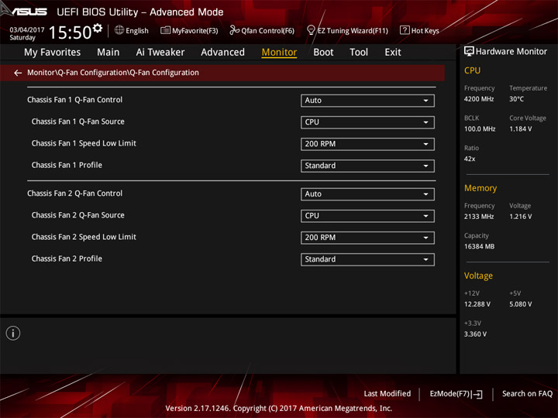Click the EzMode exit arrow icon
Viewport: 558px width, 418px height.
477,394
